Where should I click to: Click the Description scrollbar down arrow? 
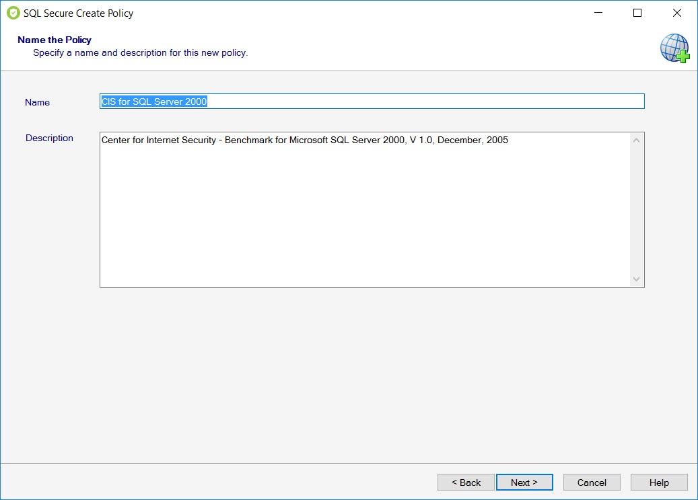click(637, 279)
